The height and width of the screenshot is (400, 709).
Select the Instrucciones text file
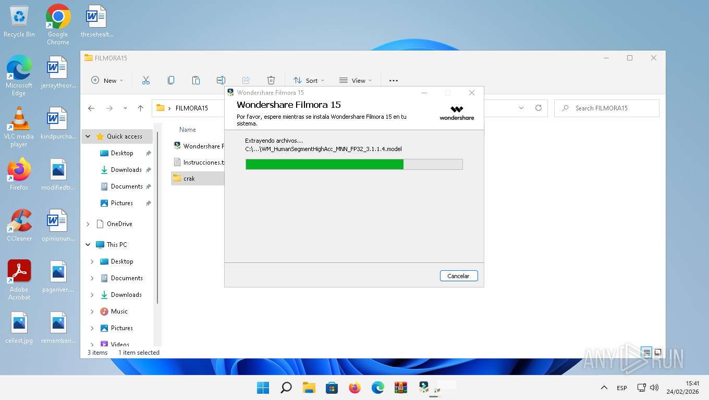(198, 162)
